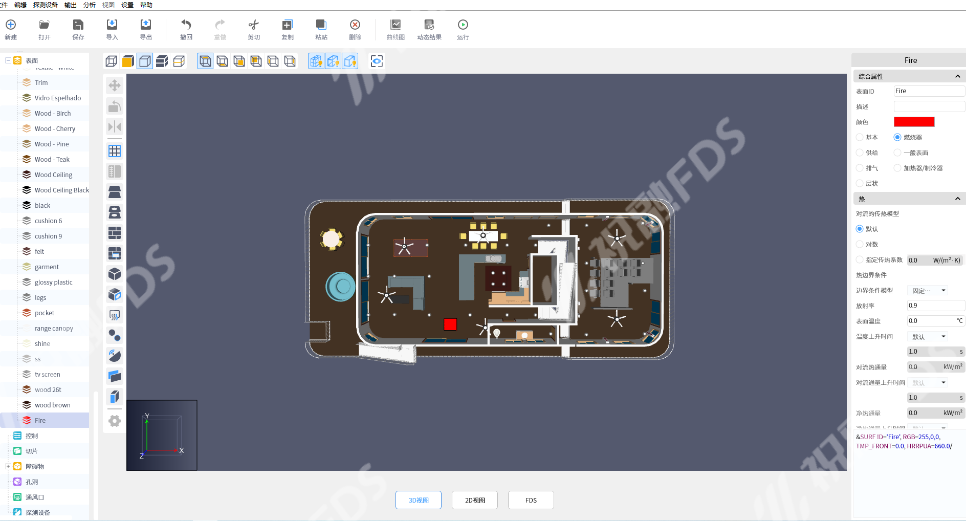Open the 设置 menu
Viewport: 966px width, 521px height.
tap(127, 5)
